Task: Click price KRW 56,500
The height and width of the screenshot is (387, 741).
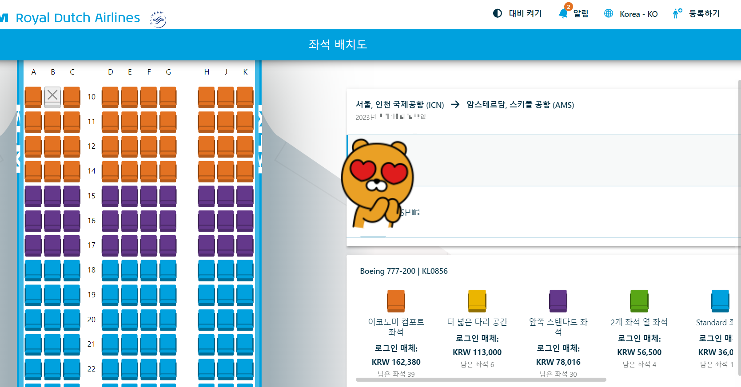Action: [639, 352]
